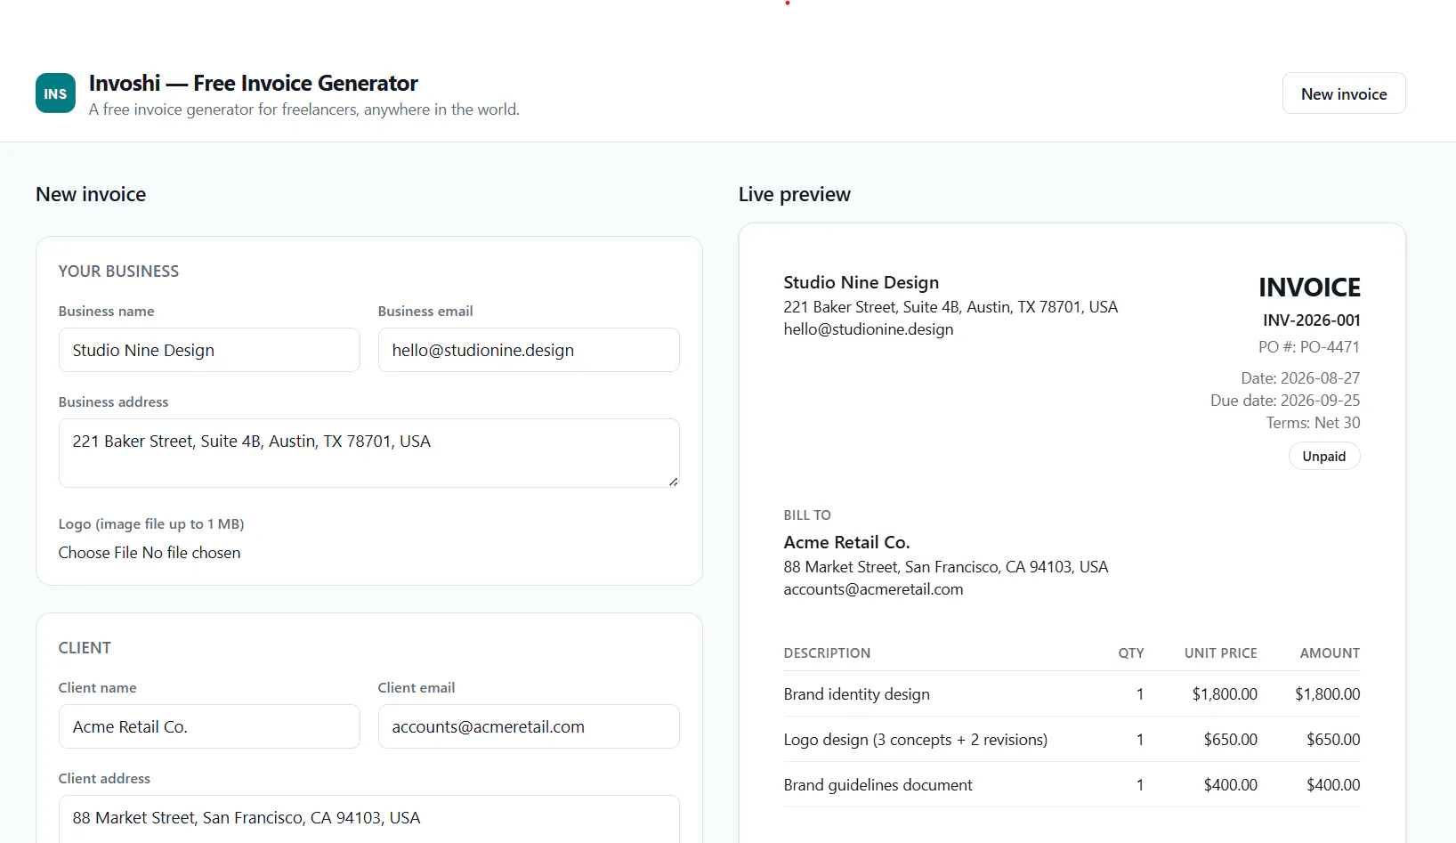Click the $1,800.00 amount for Brand identity design
Screen dimensions: 1456x843
(x=1327, y=694)
